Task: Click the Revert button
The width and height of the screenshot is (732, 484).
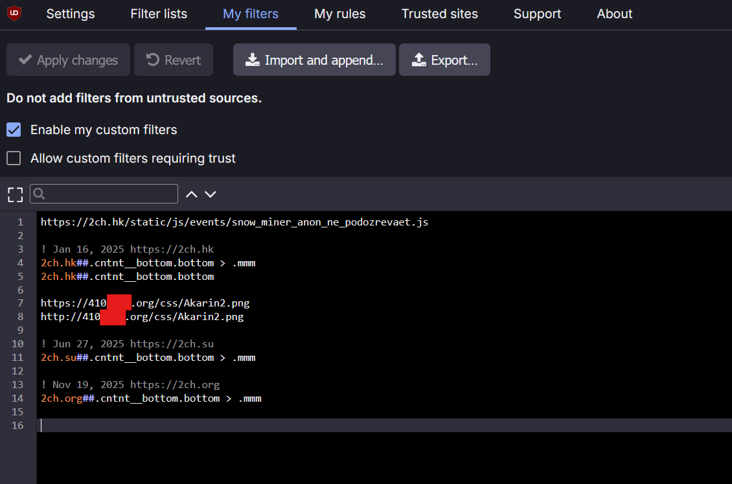Action: pos(174,60)
